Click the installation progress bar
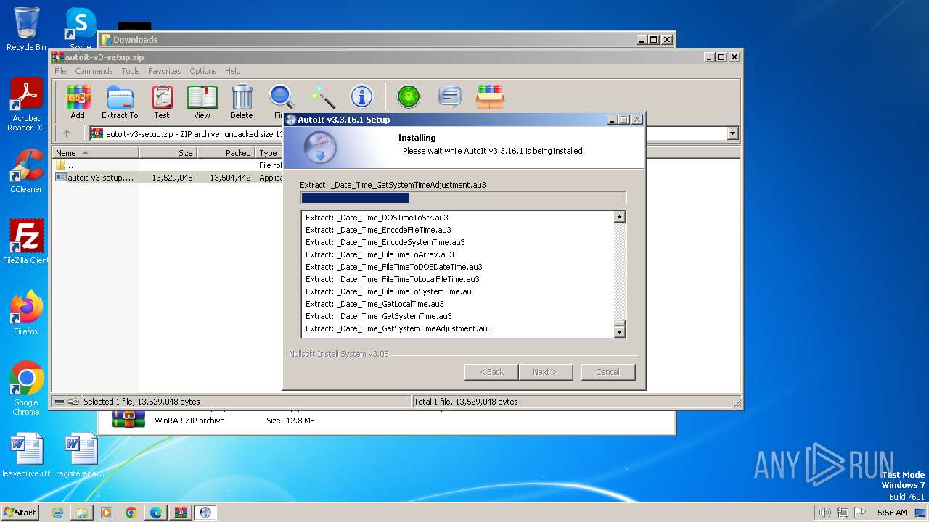 (x=463, y=198)
